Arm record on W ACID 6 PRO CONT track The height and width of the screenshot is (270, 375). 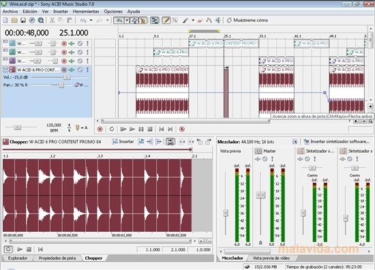pos(64,70)
